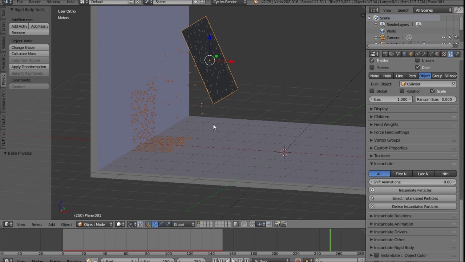Screen dimensions: 465x262
Task: Click Calculate Mass button
Action: pyautogui.click(x=29, y=53)
